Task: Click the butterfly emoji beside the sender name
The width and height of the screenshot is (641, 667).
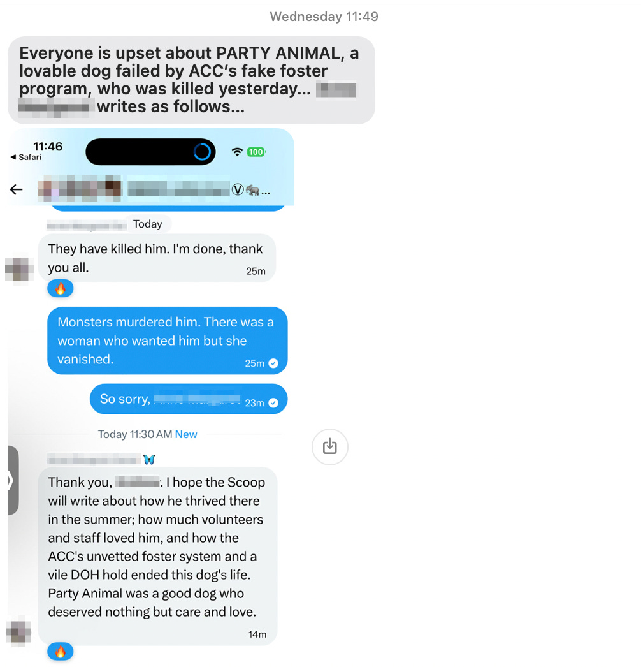Action: click(x=149, y=459)
